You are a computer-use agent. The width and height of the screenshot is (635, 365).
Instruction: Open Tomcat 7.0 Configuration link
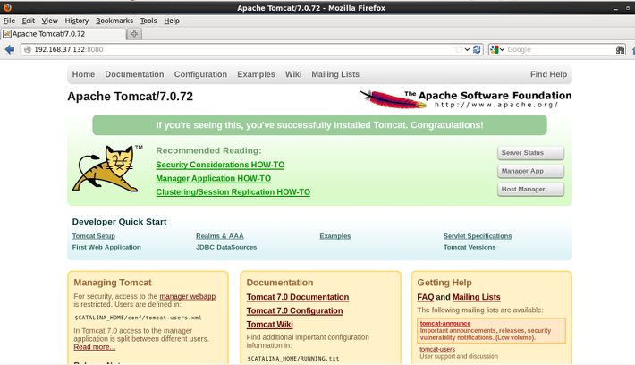[x=295, y=311]
